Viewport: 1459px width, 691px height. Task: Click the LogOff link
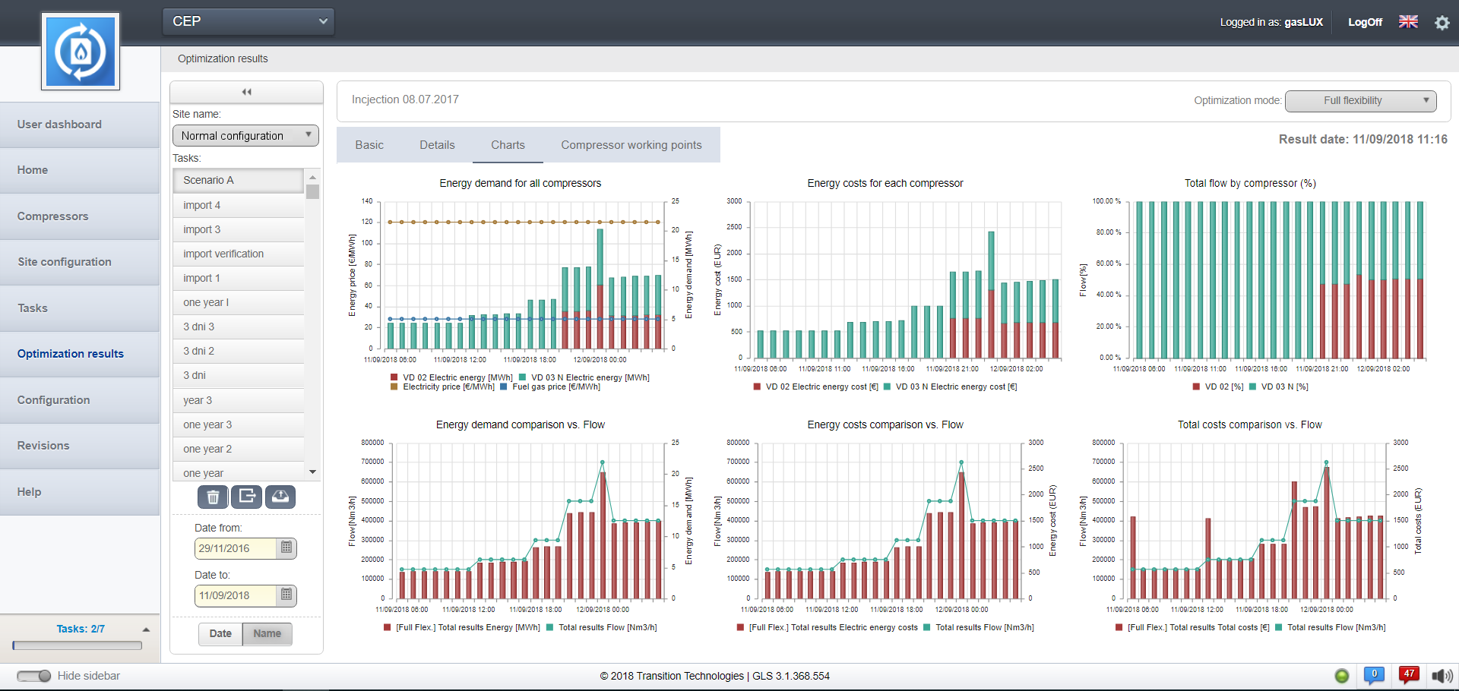click(1365, 22)
